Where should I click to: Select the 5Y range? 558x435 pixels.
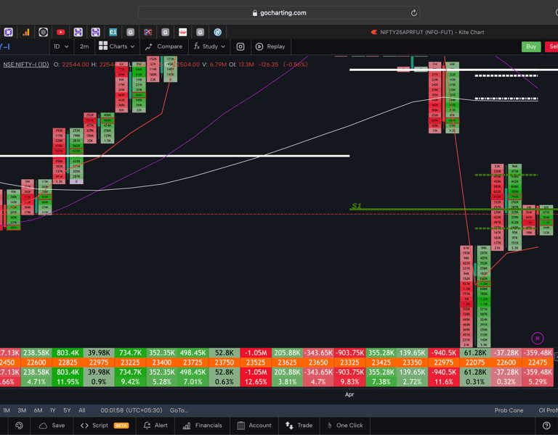coord(67,410)
